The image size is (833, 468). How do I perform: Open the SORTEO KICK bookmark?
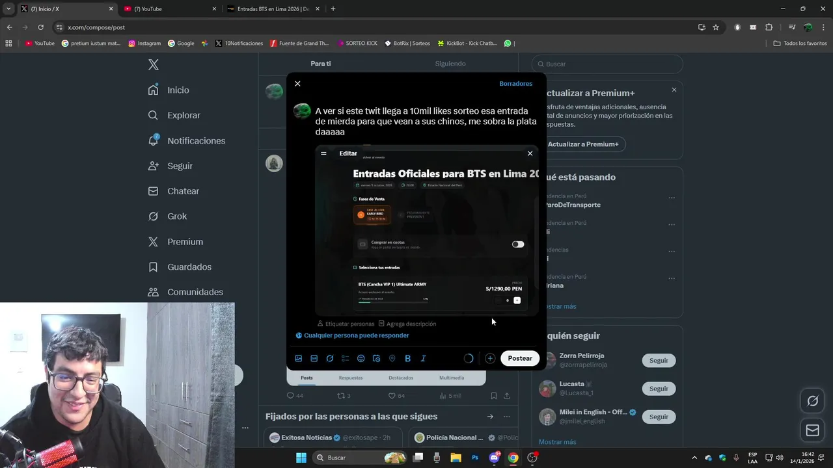357,44
